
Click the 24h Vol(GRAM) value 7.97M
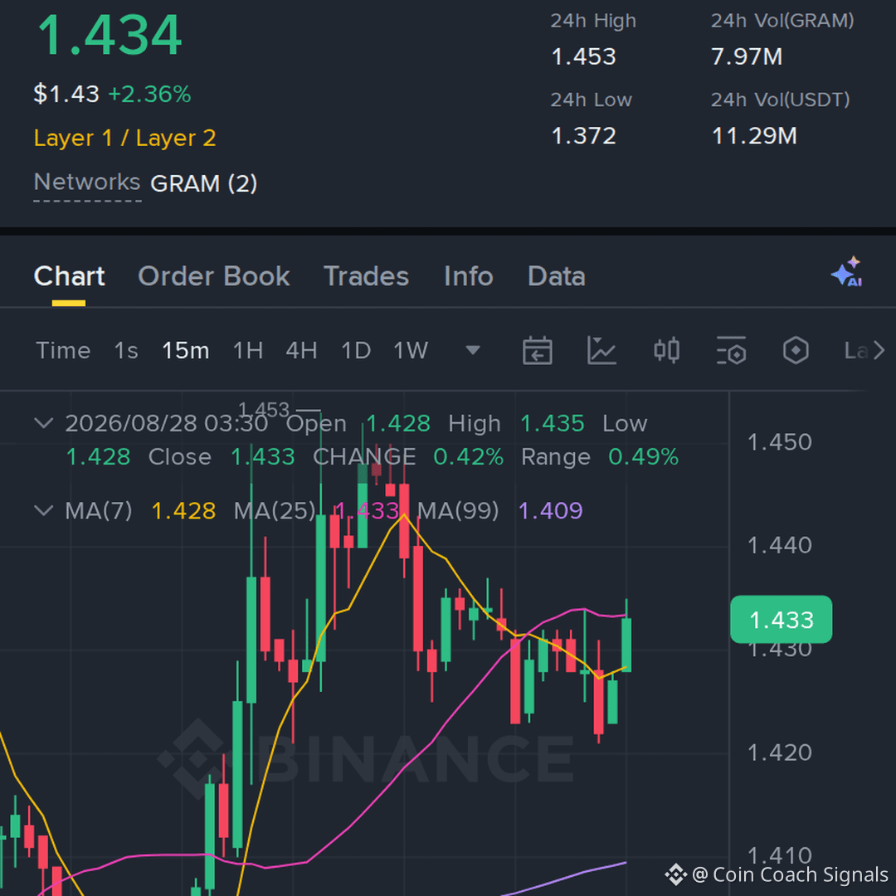point(747,56)
